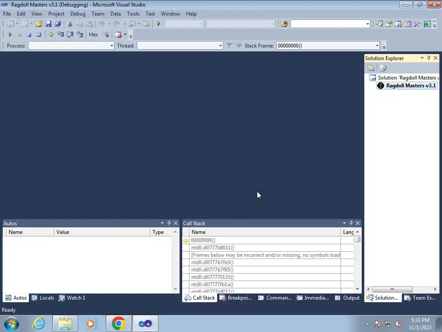Viewport: 442px width, 332px height.
Task: Expand the New Project dropdown arrow
Action: pos(17,24)
